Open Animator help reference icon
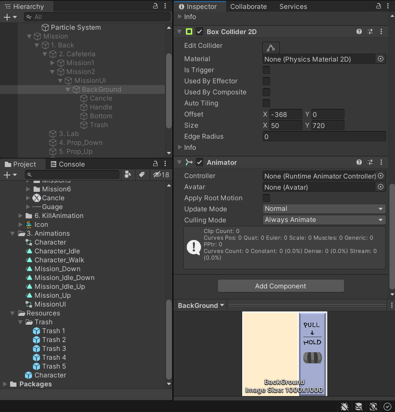Viewport: 395px width, 412px height. 359,163
